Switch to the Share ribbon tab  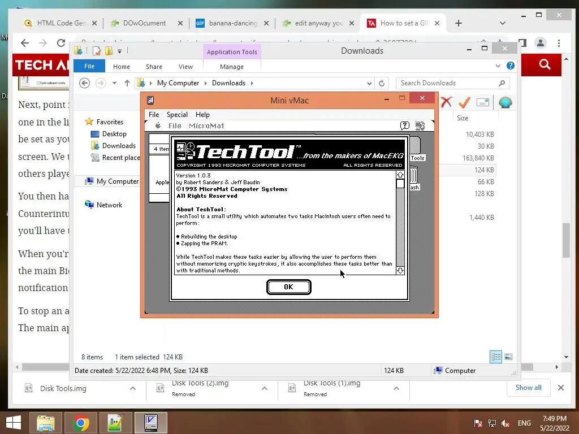click(154, 67)
